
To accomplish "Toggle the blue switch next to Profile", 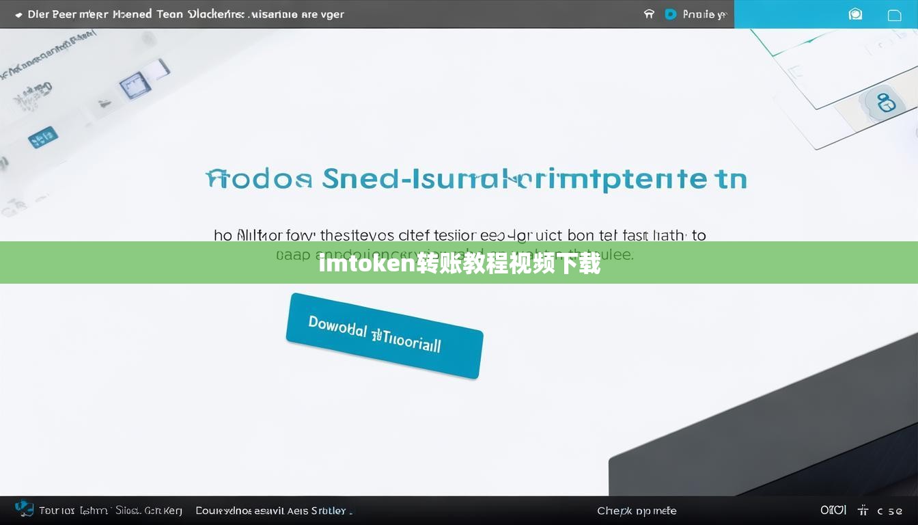I will coord(670,14).
